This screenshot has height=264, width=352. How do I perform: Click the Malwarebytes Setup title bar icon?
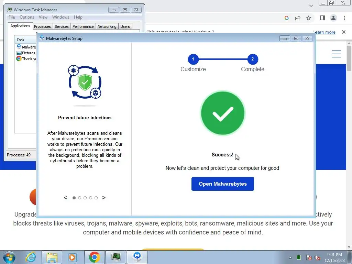tap(42, 38)
